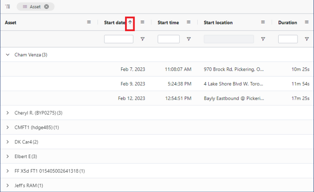Click the Start time filter input box

168,39
